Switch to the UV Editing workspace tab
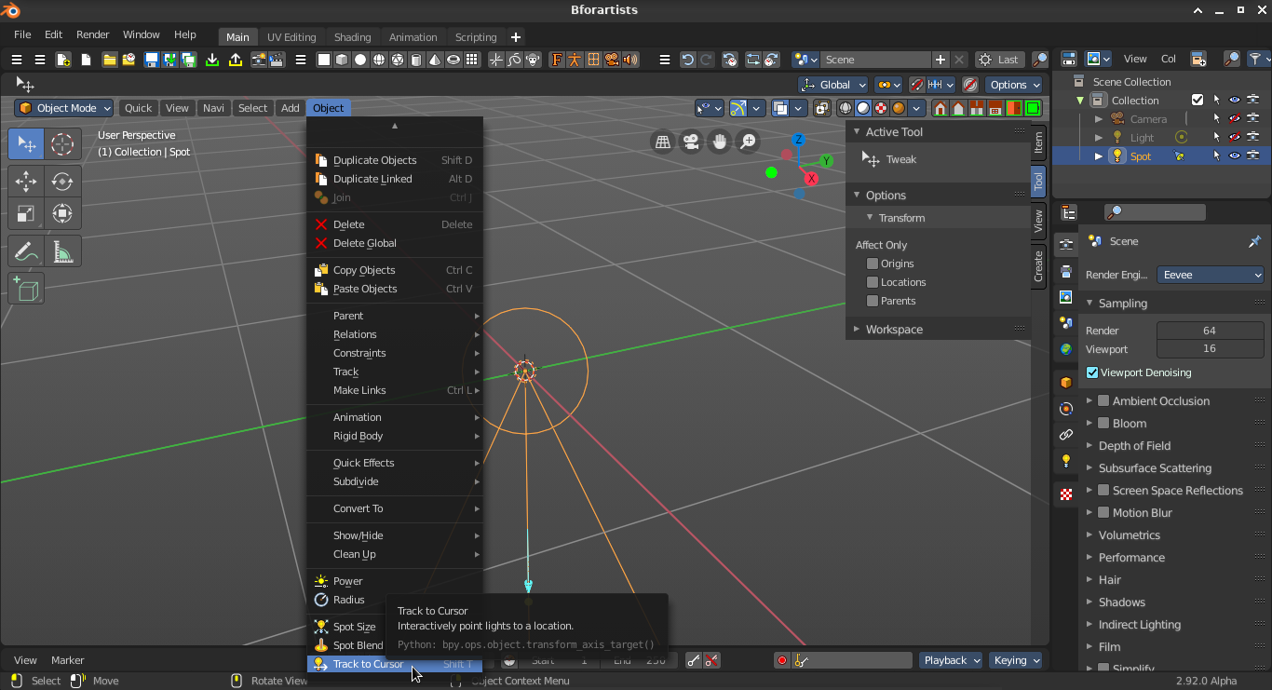1272x690 pixels. (291, 37)
